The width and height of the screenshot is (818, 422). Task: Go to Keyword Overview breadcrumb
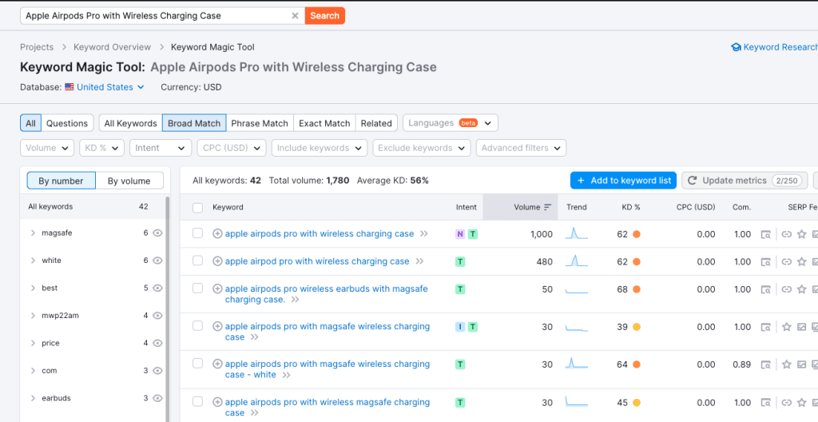pos(112,47)
